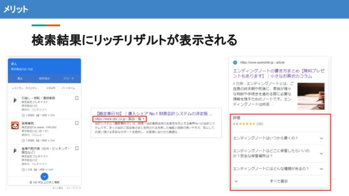This screenshot has height=196, width=349.
Task: Save the 営業事務 job with bookmark icon
Action: (76, 123)
